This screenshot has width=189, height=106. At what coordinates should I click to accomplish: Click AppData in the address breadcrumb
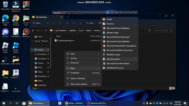point(73,31)
